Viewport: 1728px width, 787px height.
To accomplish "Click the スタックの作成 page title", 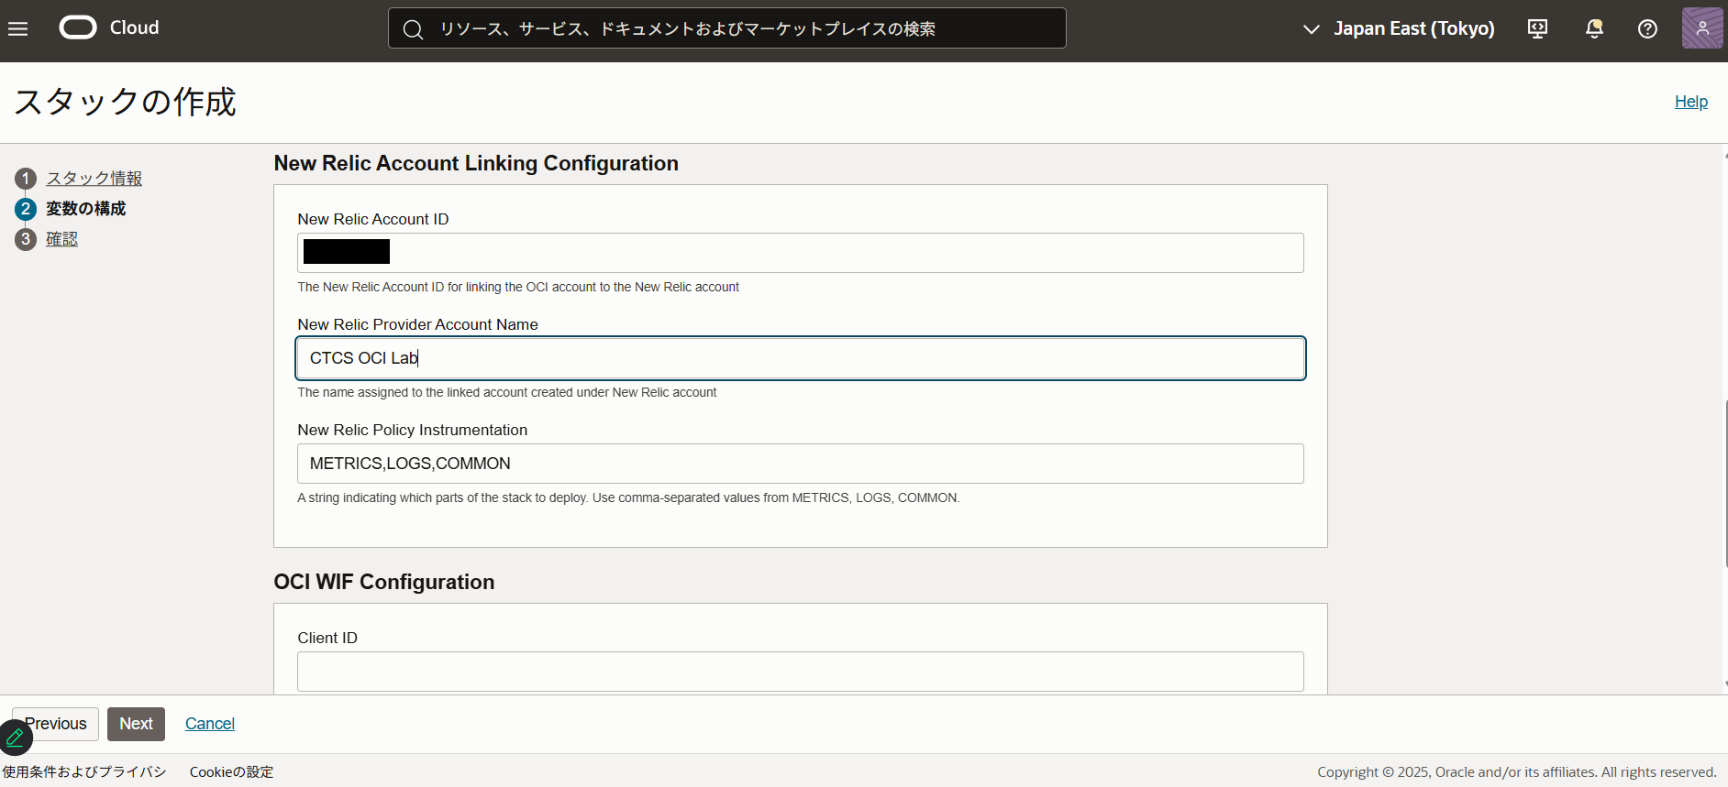I will (126, 102).
